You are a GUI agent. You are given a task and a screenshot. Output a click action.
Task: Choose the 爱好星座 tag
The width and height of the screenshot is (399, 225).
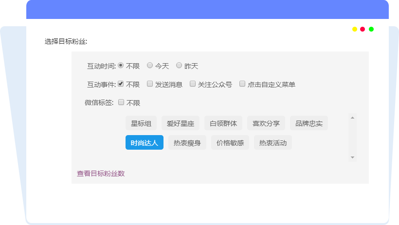[x=180, y=123]
